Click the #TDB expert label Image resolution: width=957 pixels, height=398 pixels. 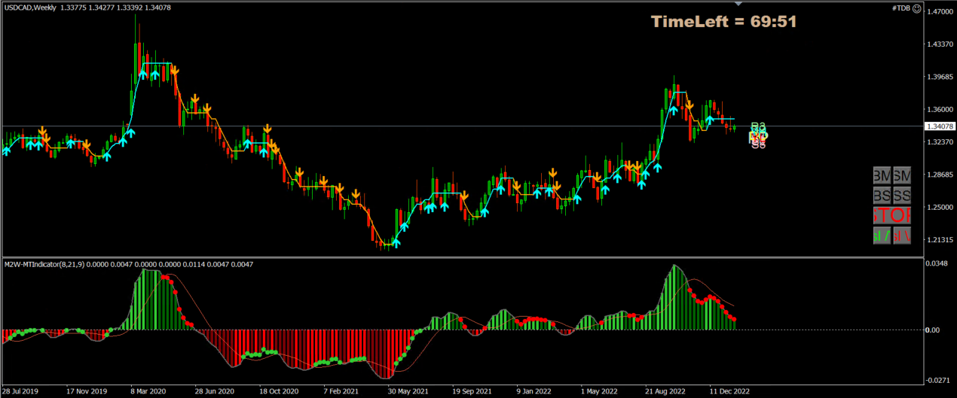point(900,9)
